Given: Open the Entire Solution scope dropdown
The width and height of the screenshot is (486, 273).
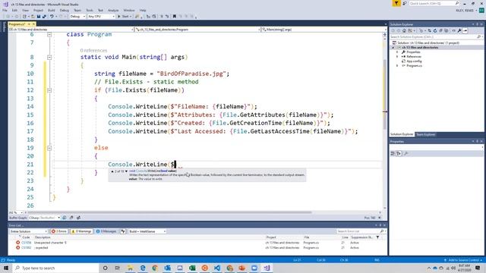Looking at the screenshot, I should (28, 231).
